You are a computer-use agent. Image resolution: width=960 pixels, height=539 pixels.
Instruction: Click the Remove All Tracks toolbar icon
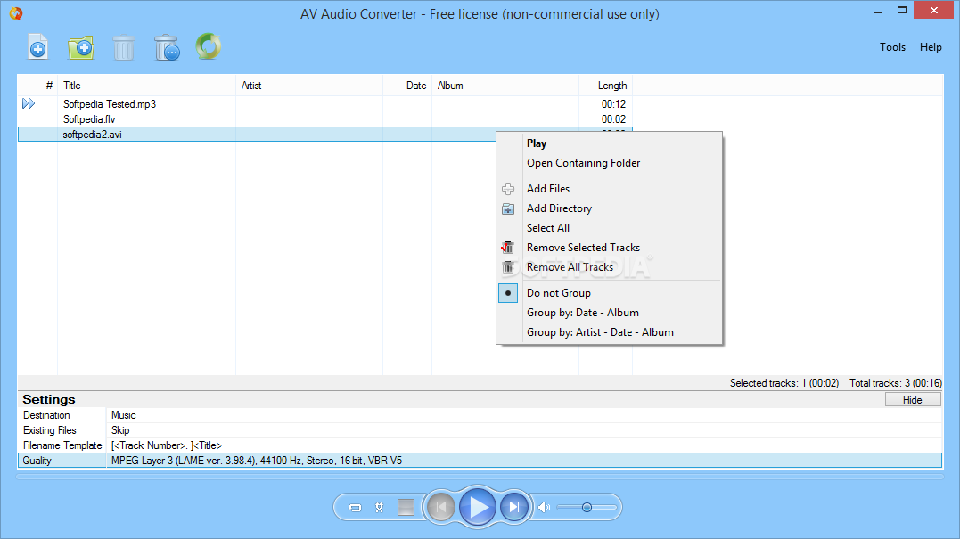coord(167,47)
